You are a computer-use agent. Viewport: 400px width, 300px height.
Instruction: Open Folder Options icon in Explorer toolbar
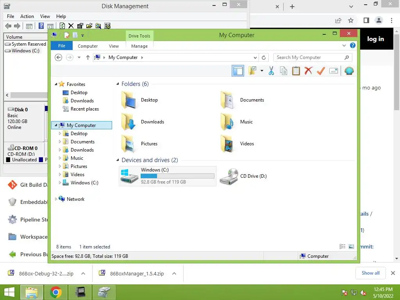(253, 71)
